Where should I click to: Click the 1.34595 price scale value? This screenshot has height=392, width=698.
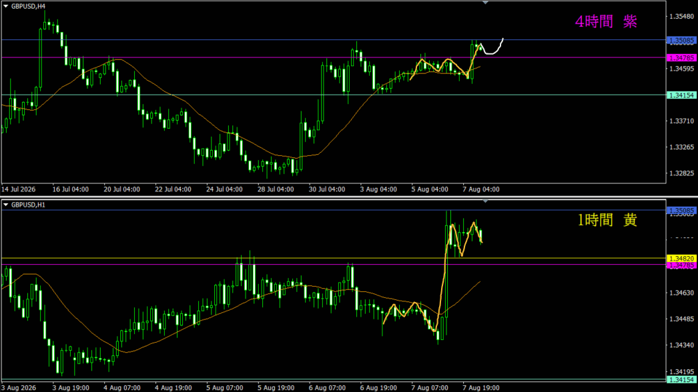pyautogui.click(x=681, y=69)
